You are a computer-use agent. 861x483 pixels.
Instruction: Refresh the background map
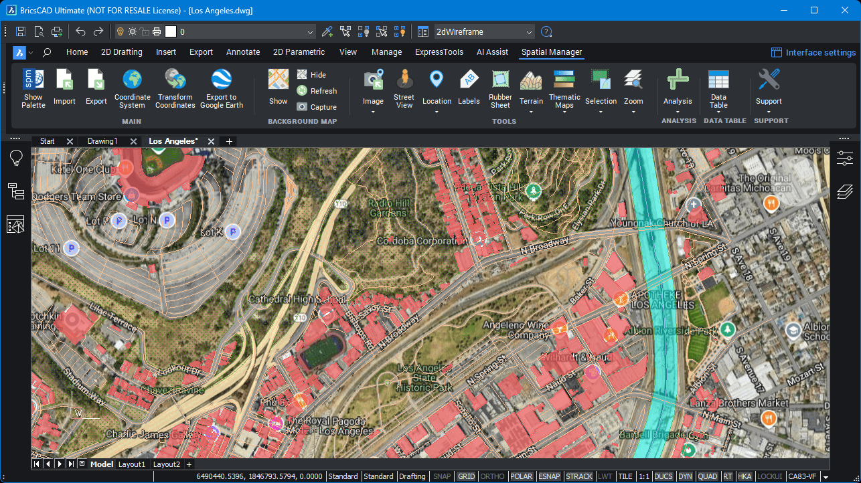point(317,91)
